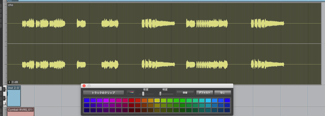Choose the darkest navy swatch at bottom right
The width and height of the screenshot is (325, 116).
point(227,110)
